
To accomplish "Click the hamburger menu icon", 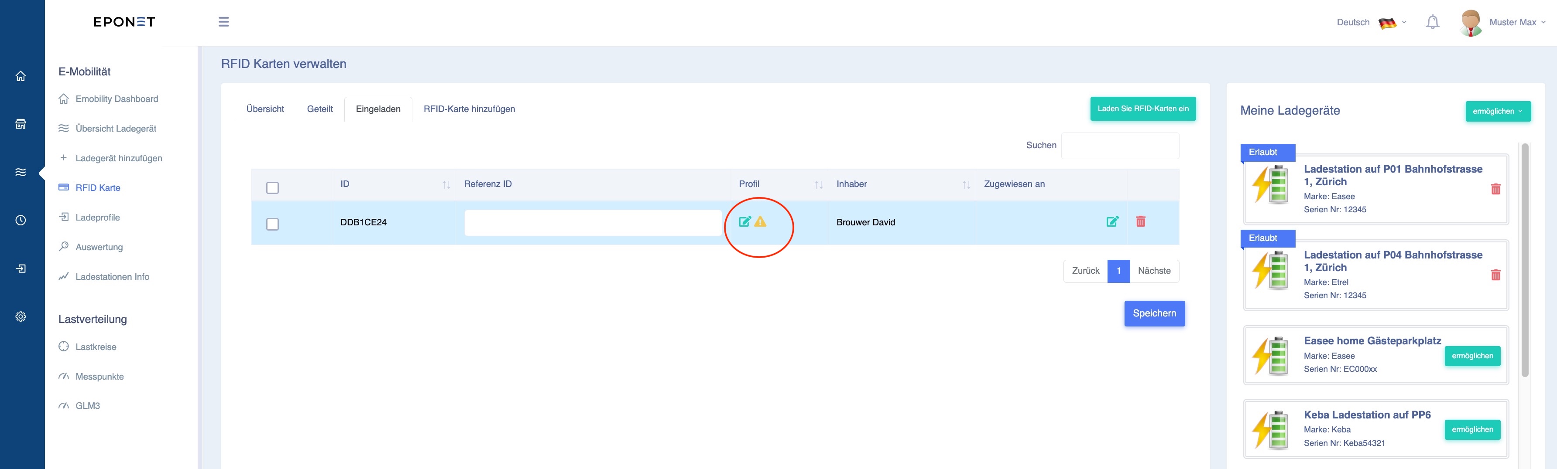I will tap(223, 22).
